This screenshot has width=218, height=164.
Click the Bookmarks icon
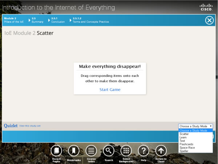click(x=74, y=151)
